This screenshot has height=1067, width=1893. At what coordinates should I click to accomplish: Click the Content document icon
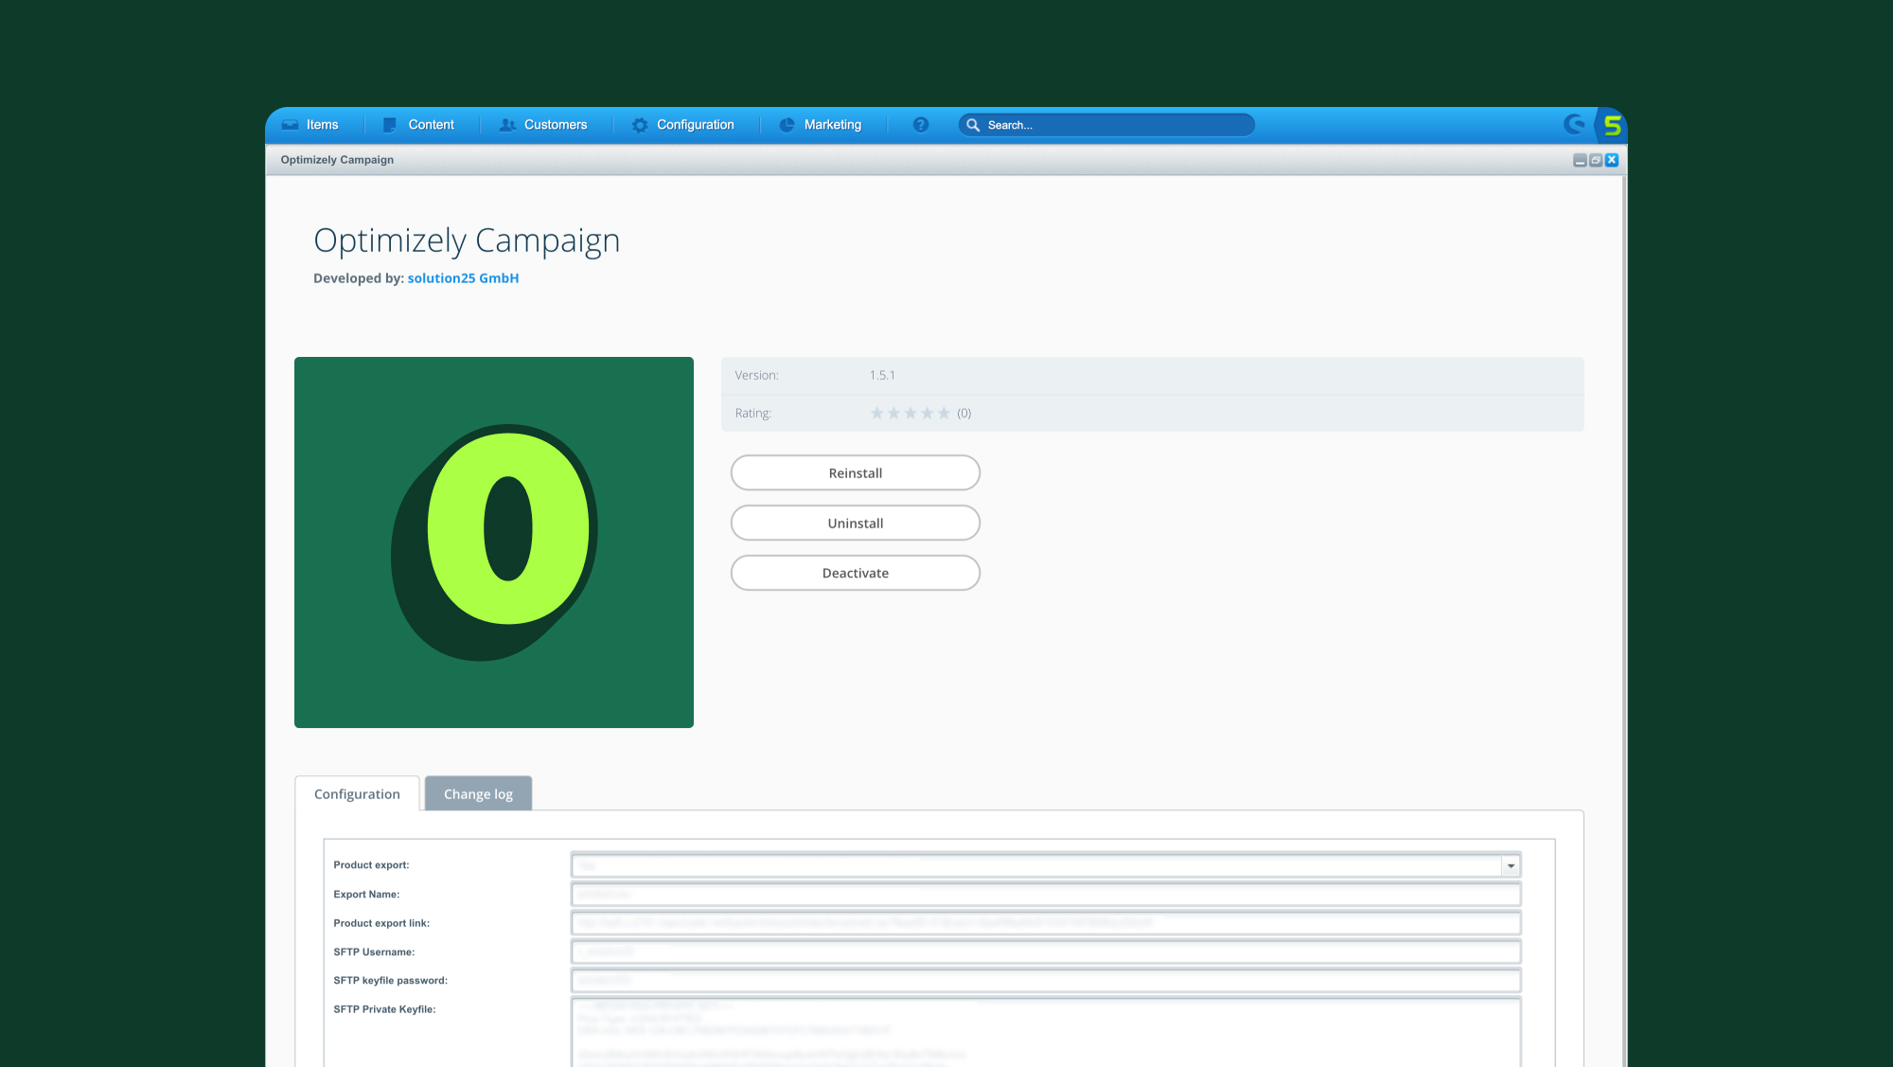coord(389,125)
